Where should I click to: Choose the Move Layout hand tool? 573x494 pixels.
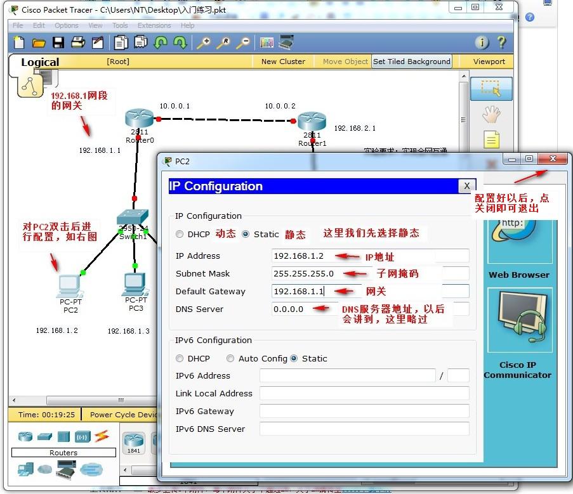(x=491, y=114)
